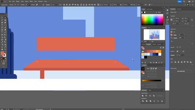Choose Radial gradient type
195x110 pixels.
click(153, 68)
